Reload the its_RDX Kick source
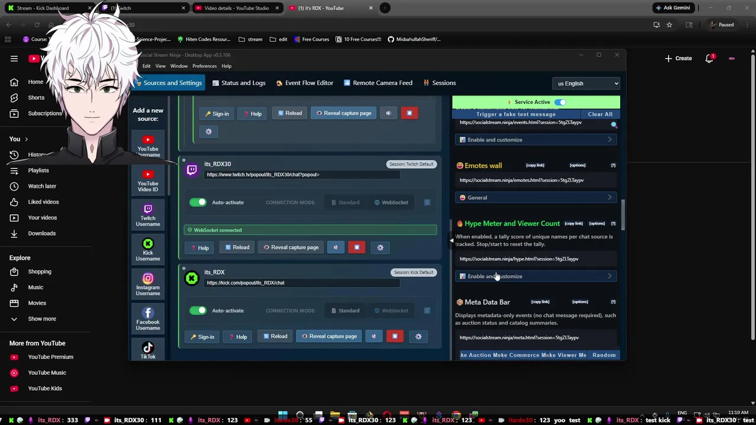Image resolution: width=756 pixels, height=425 pixels. click(275, 336)
